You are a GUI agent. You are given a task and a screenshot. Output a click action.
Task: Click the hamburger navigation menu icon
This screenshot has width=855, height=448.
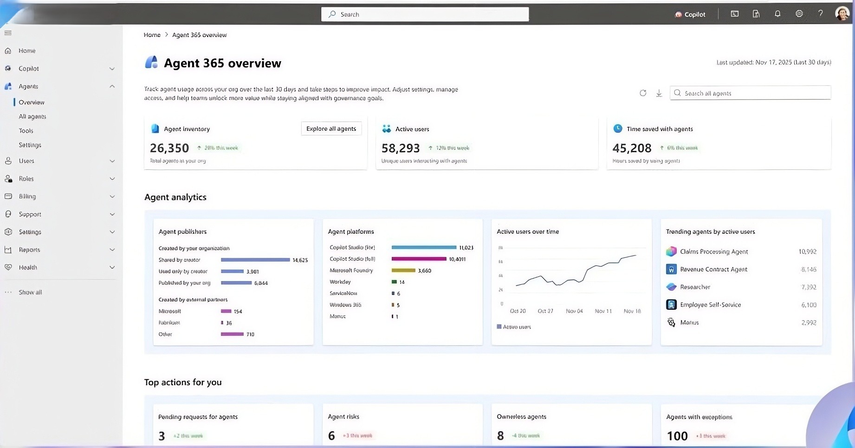point(8,33)
